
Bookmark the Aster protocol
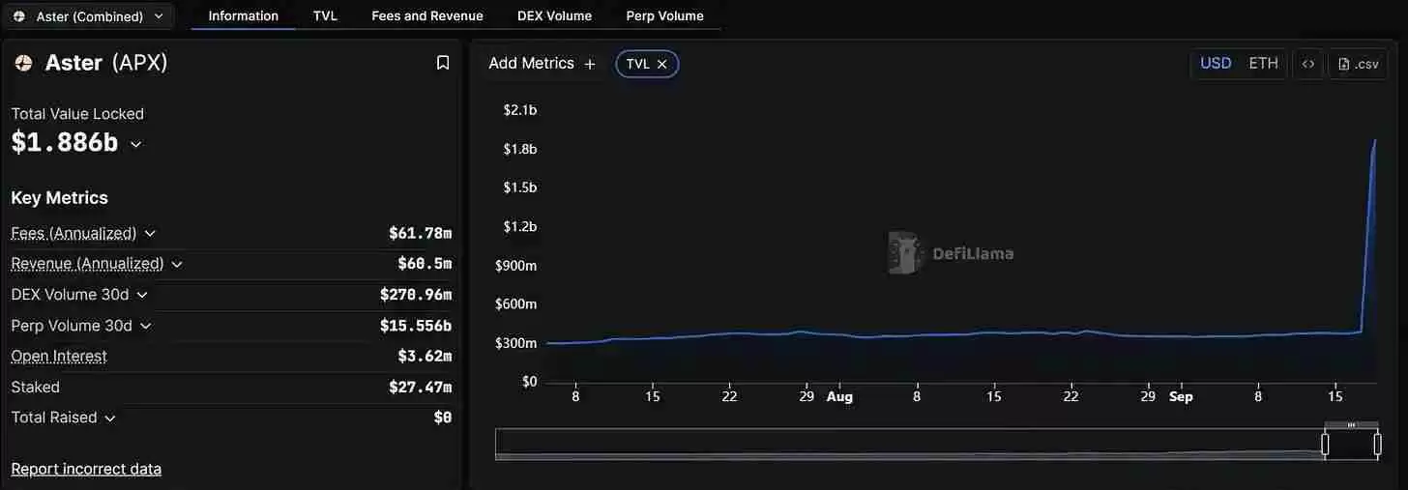[x=443, y=63]
